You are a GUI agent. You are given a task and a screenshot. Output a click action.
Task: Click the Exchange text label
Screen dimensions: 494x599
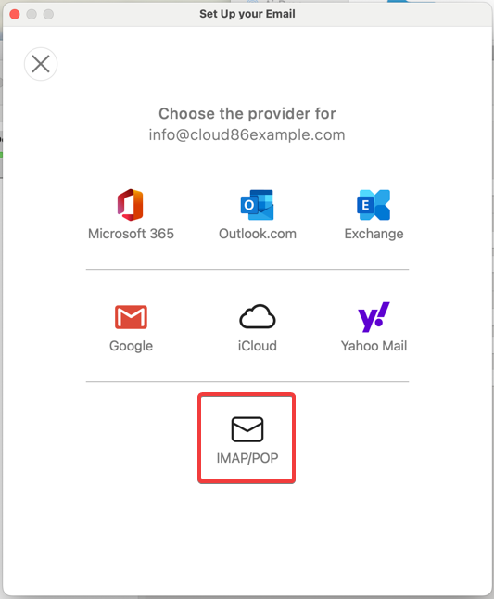point(374,234)
